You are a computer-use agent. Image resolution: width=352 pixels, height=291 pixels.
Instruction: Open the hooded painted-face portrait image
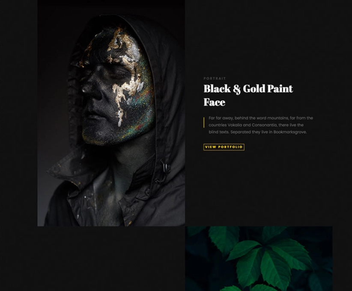pyautogui.click(x=111, y=113)
